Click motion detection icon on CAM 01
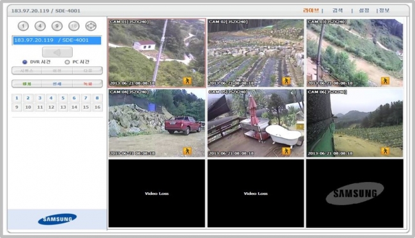 pyautogui.click(x=187, y=81)
